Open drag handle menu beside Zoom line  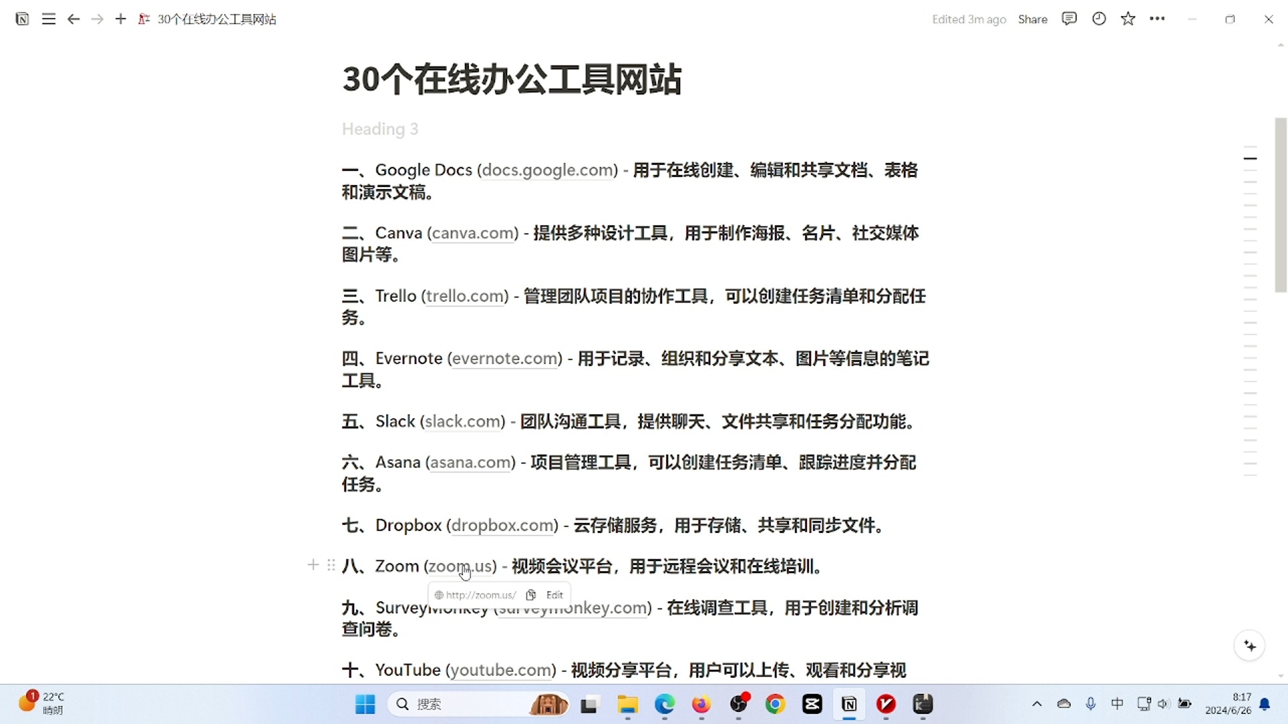[x=331, y=565]
